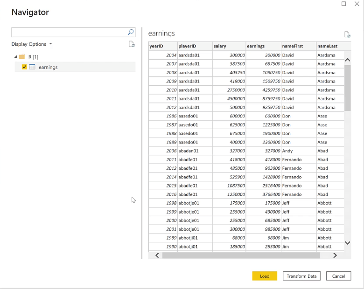Click salary cell 1087500
The width and height of the screenshot is (364, 289).
(229, 186)
